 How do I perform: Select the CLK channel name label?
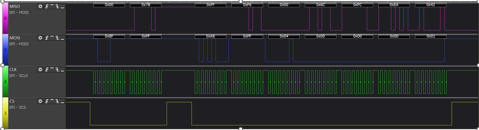click(13, 70)
